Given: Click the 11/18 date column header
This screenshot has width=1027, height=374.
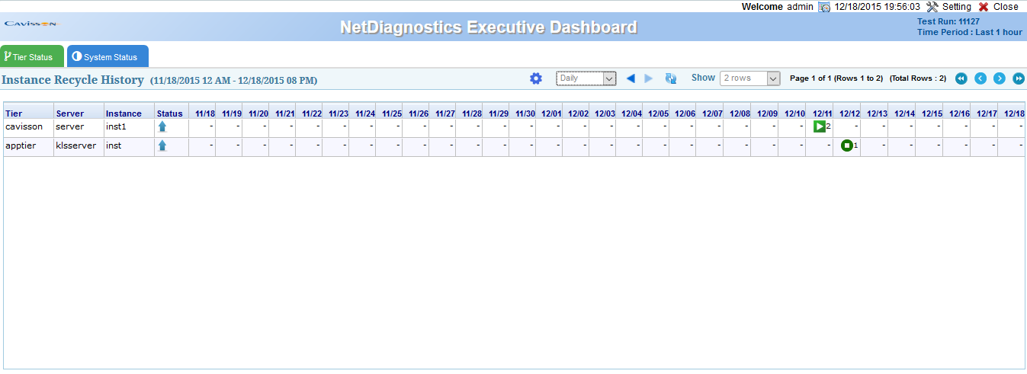Looking at the screenshot, I should point(205,113).
